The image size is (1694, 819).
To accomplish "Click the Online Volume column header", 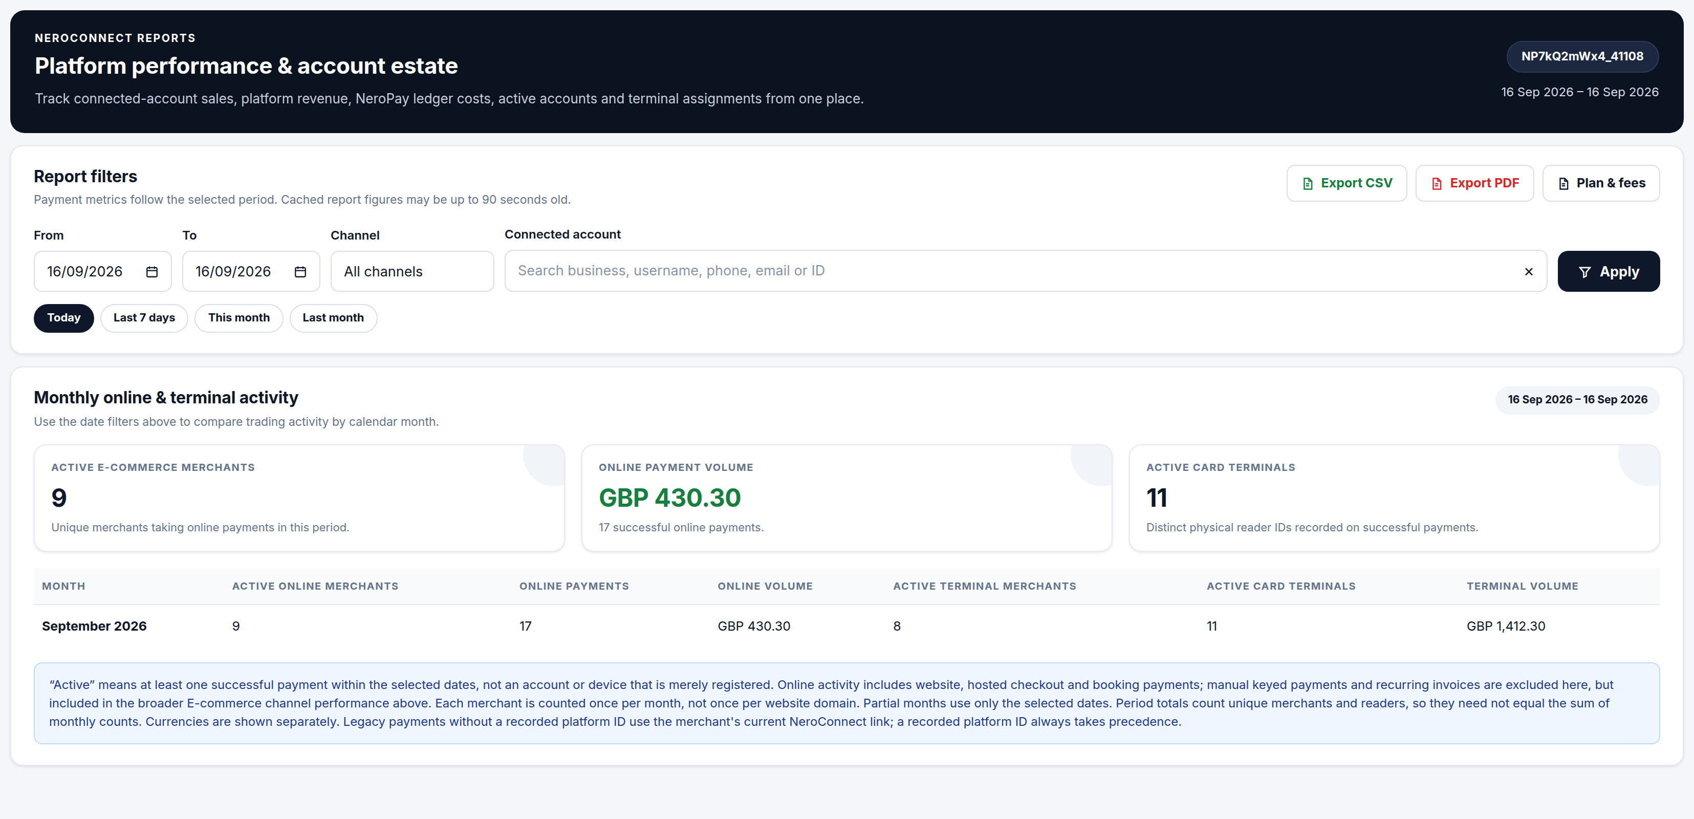I will click(765, 586).
